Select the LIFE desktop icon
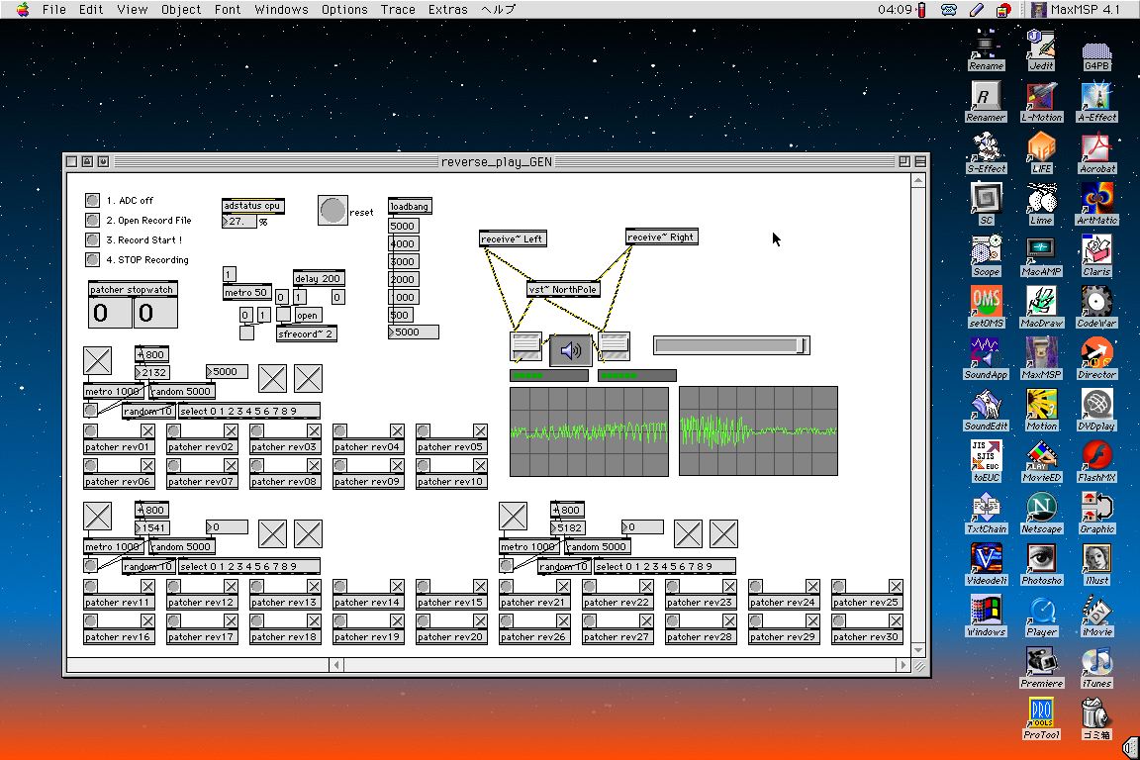This screenshot has width=1140, height=760. 1041,152
